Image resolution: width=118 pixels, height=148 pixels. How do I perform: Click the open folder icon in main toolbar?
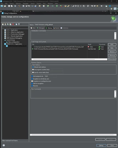(66, 6)
